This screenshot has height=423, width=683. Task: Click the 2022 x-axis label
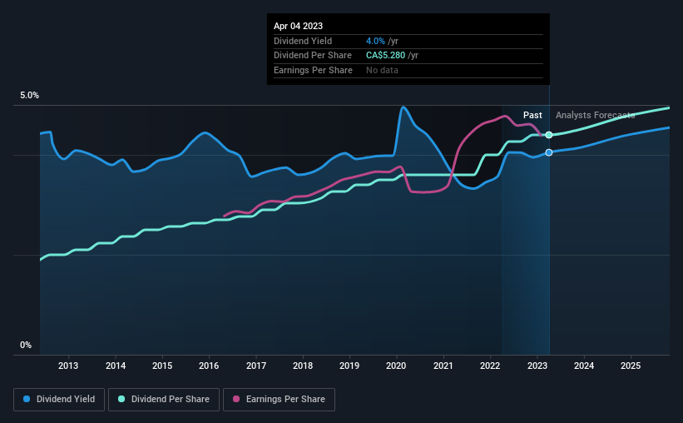pyautogui.click(x=490, y=366)
